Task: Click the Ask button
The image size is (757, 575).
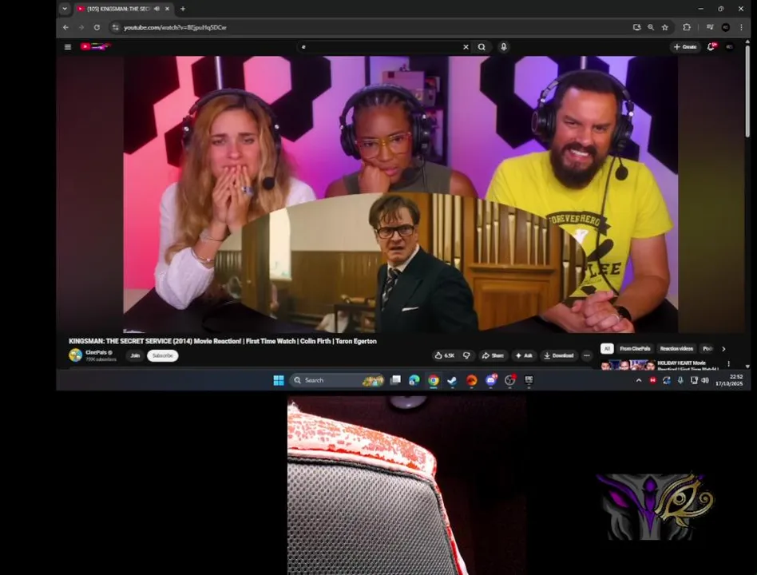Action: 524,355
